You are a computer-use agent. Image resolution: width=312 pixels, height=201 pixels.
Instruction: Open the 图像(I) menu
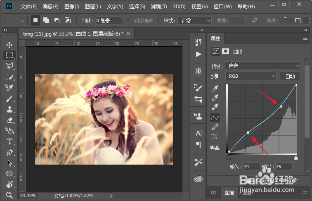[x=72, y=7]
